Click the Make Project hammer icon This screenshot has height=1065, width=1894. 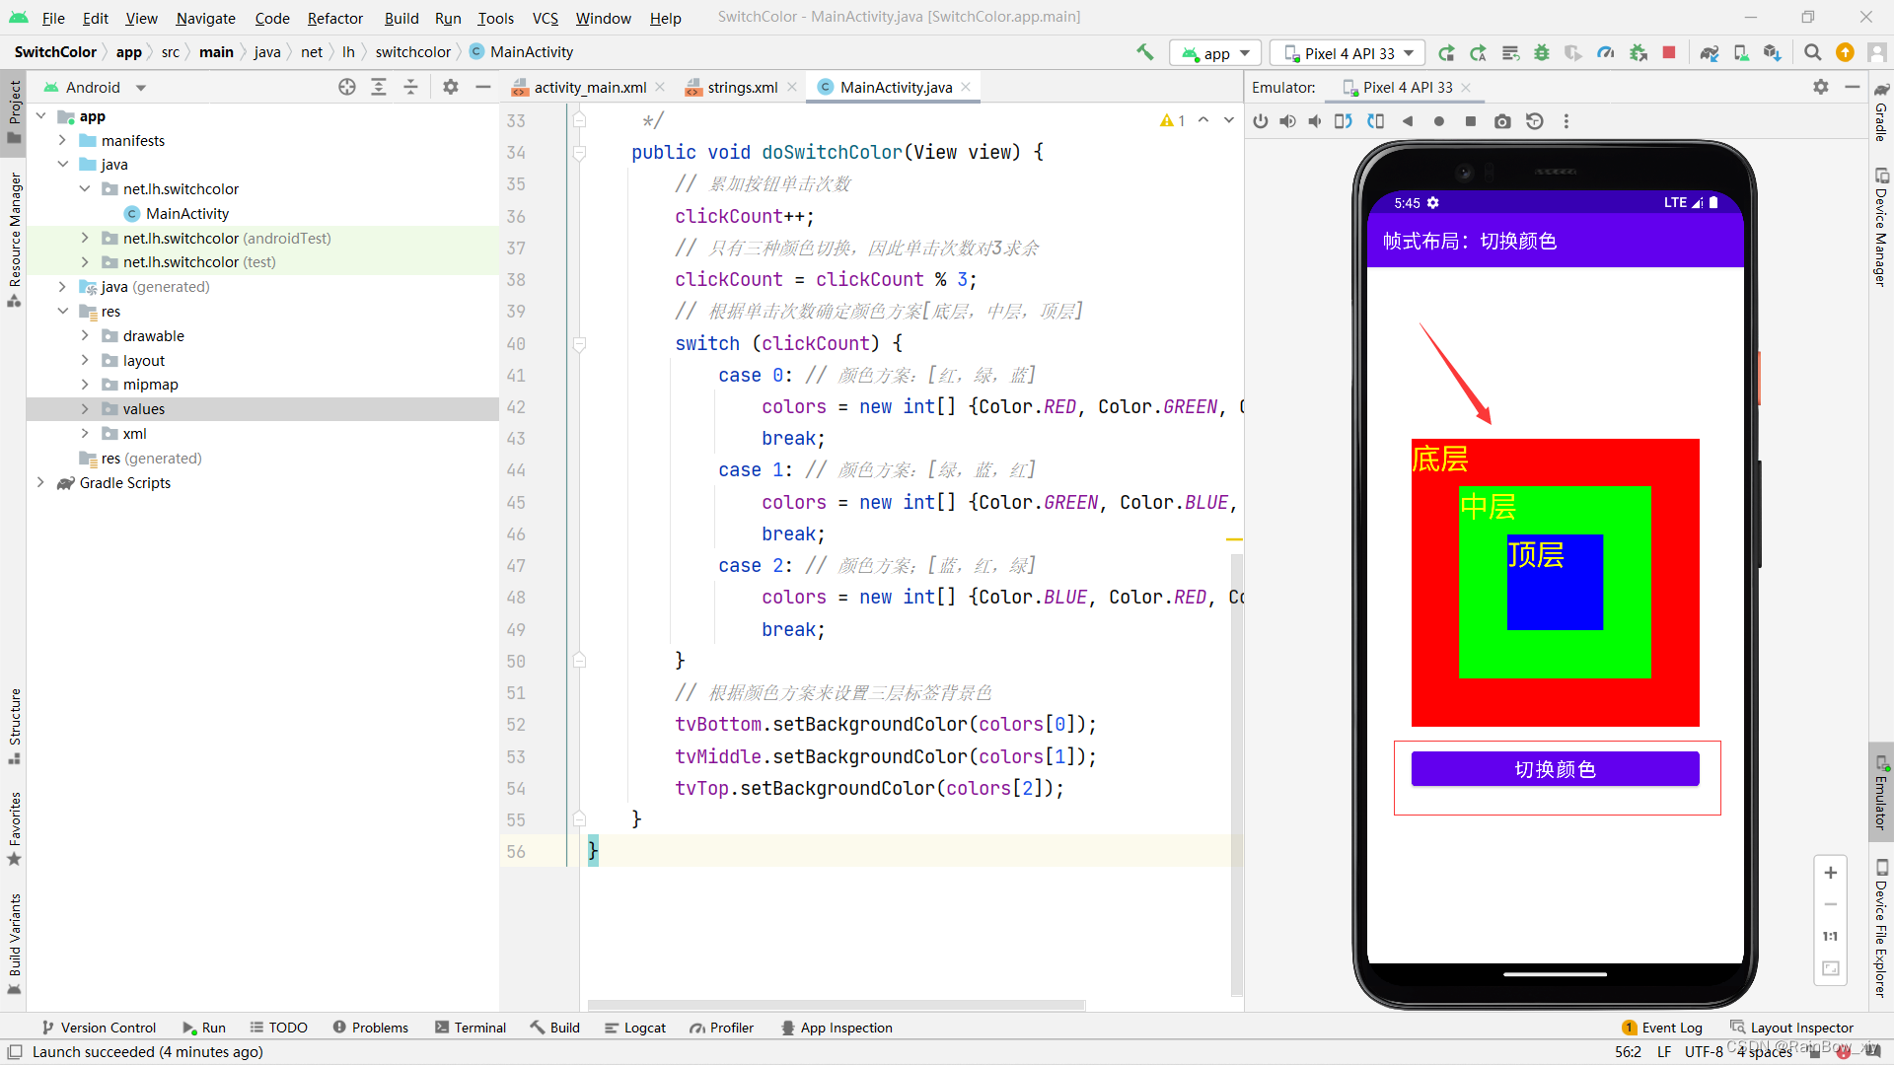[1144, 52]
